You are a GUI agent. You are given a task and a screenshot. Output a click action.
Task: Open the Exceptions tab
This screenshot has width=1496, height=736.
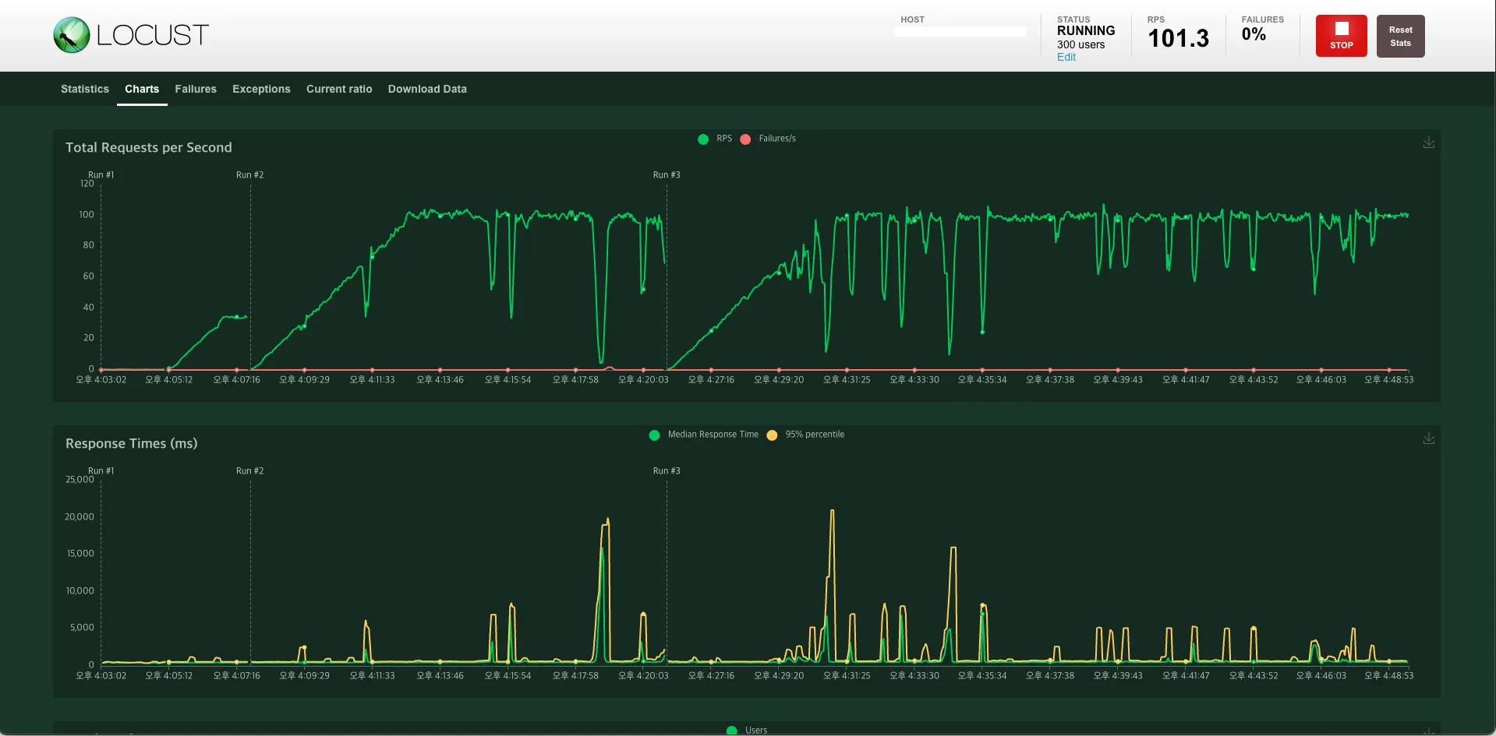pyautogui.click(x=261, y=89)
